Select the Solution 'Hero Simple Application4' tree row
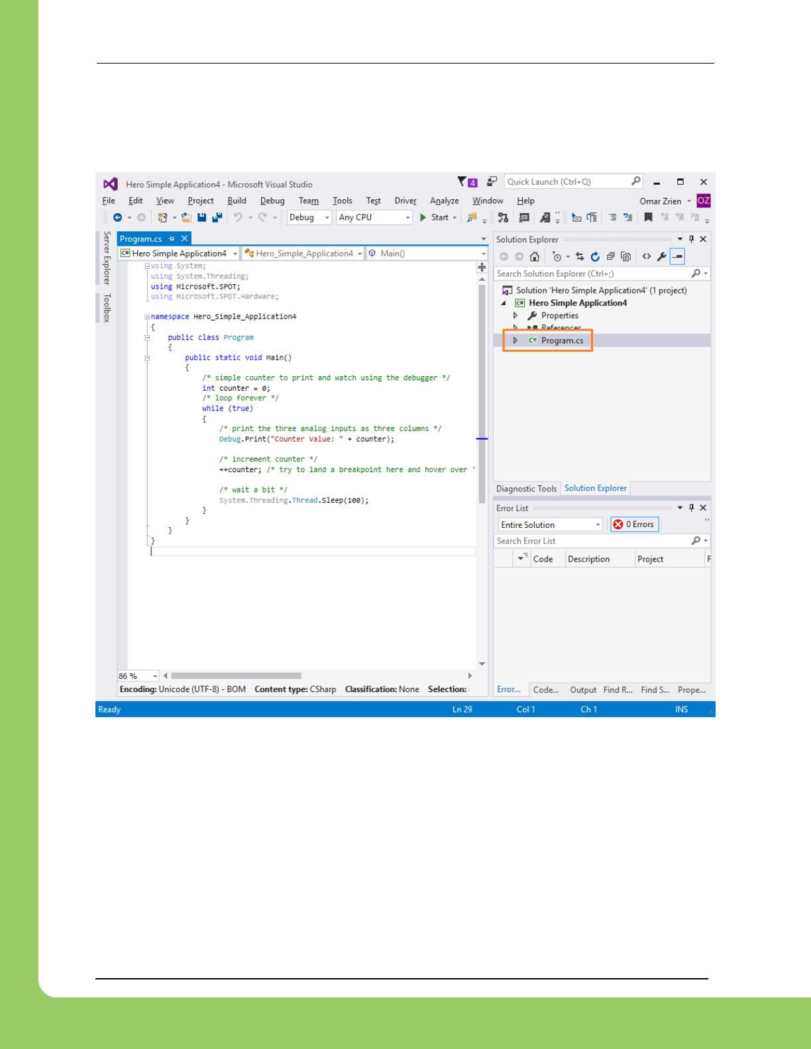The height and width of the screenshot is (1049, 811). click(x=602, y=291)
